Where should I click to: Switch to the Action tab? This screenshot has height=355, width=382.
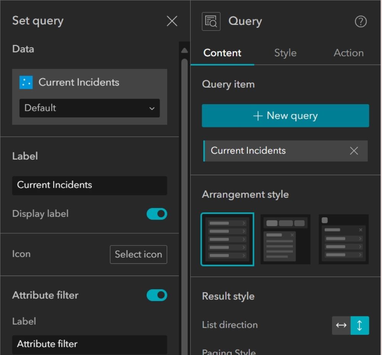point(348,53)
